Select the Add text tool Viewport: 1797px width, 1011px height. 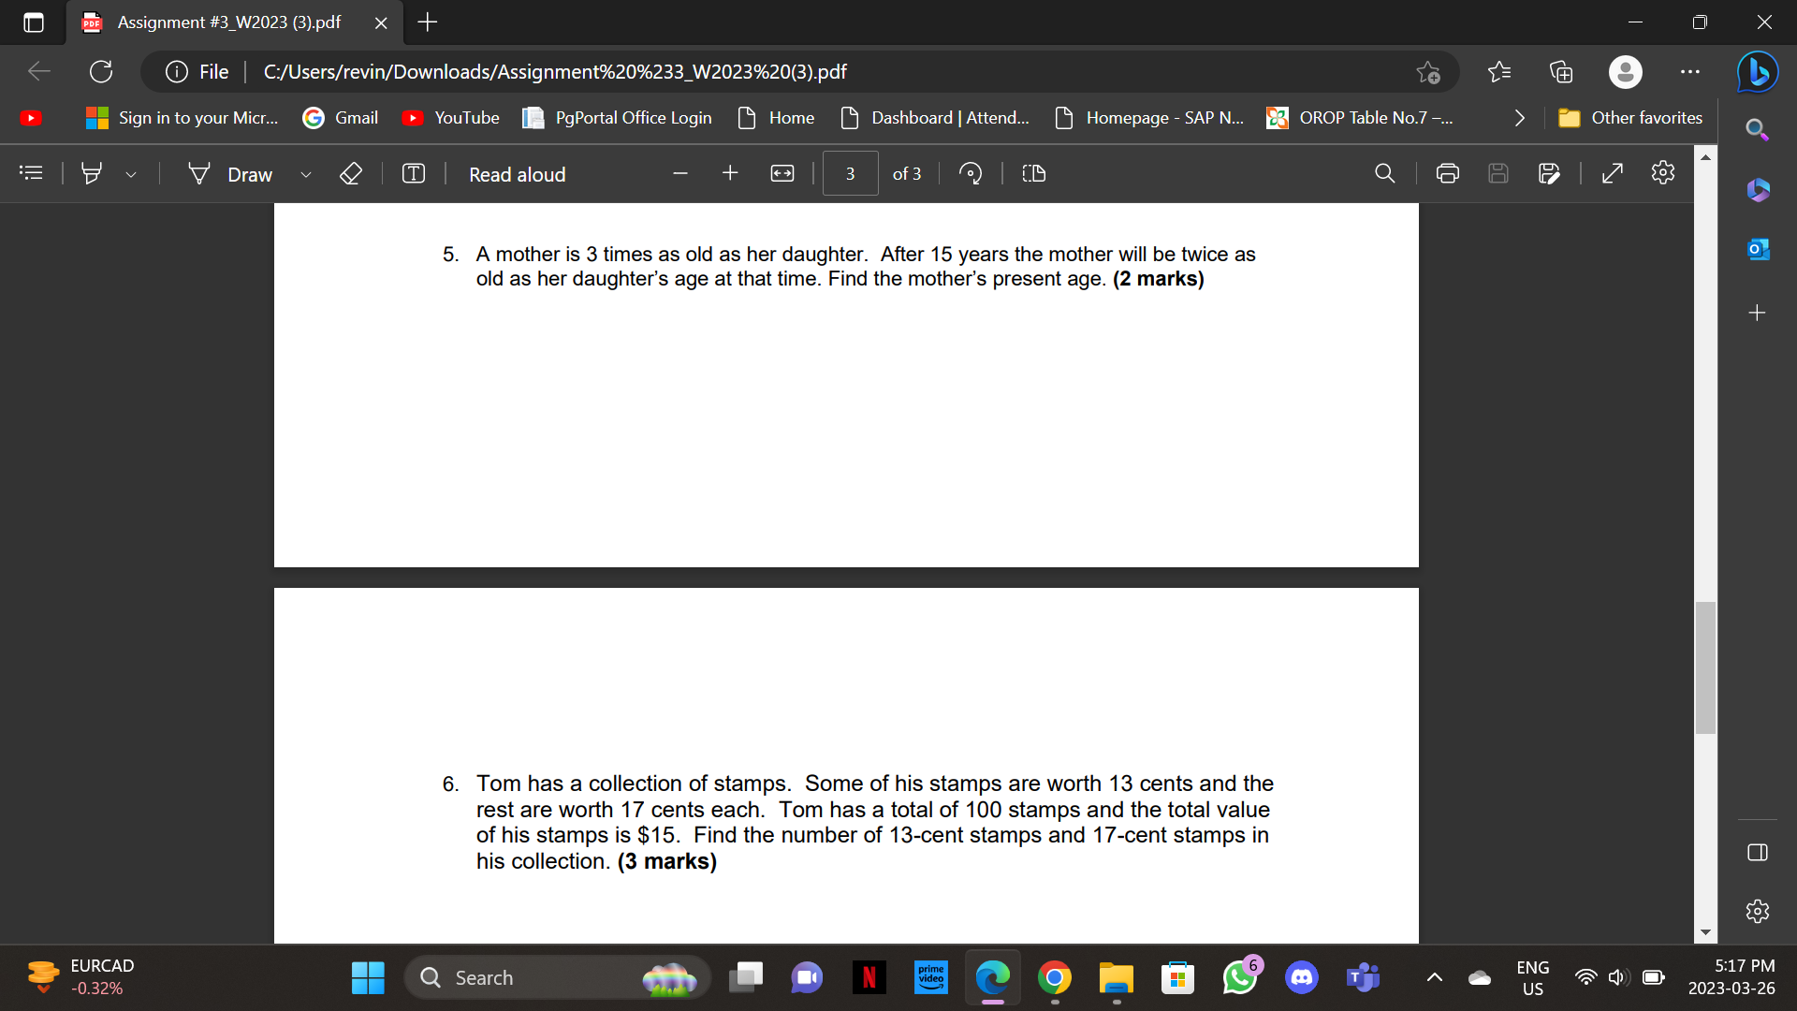tap(413, 173)
